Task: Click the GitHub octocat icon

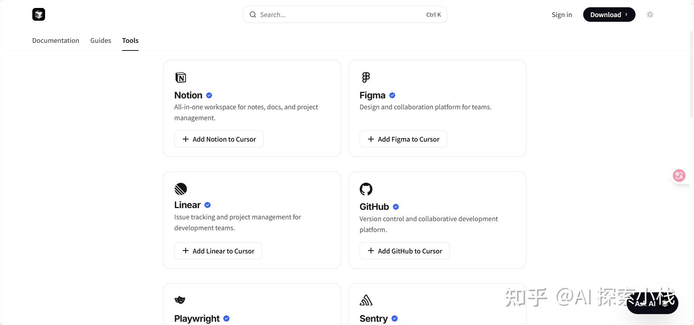Action: pos(366,189)
